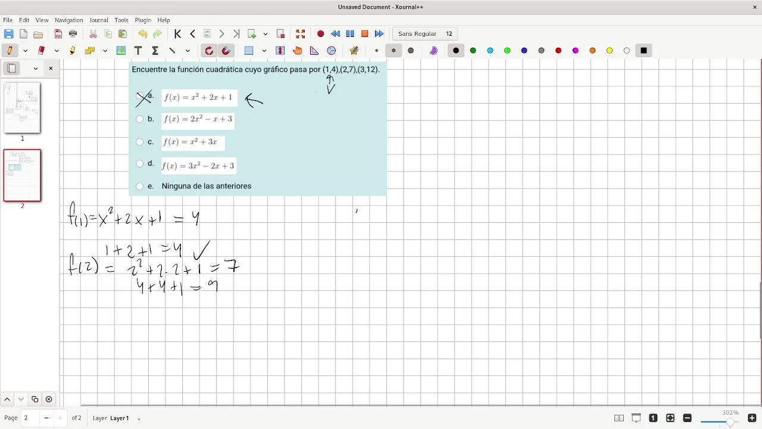This screenshot has width=762, height=429.
Task: Show the setsquare tool
Action: click(314, 51)
